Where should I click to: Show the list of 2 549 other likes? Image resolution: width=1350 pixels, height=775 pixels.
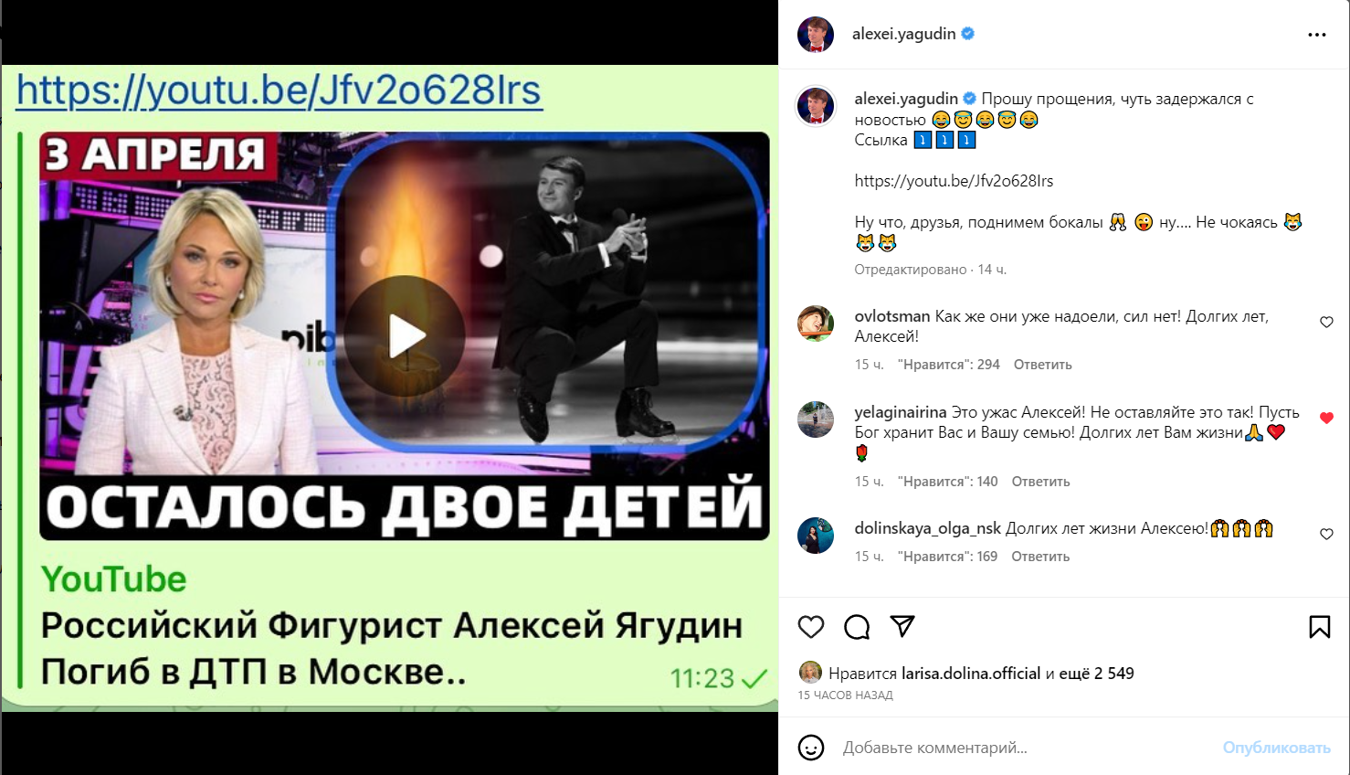point(1090,674)
